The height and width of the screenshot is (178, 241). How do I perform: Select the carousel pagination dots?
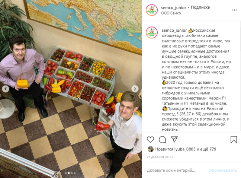[70, 173]
